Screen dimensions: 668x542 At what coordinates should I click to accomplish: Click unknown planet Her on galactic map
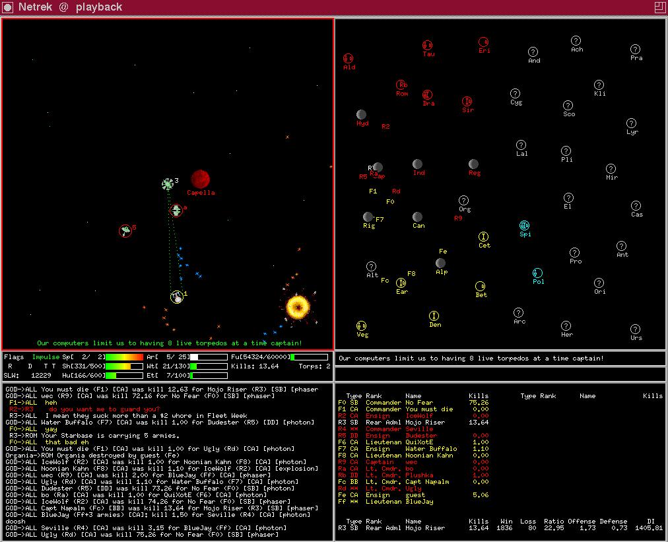566,326
